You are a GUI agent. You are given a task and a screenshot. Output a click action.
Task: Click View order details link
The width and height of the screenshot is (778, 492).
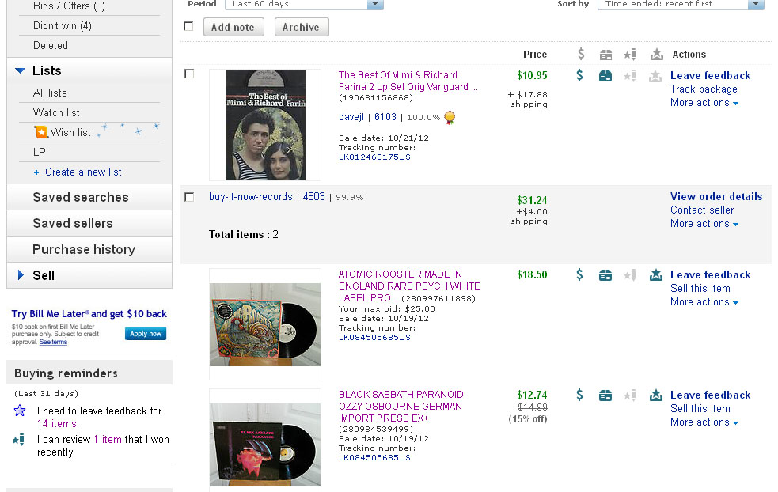point(716,196)
